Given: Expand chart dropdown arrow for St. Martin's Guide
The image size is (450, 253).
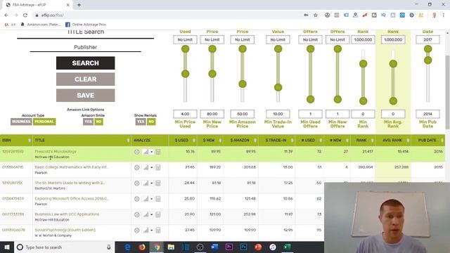Looking at the screenshot, I should click(x=152, y=183).
